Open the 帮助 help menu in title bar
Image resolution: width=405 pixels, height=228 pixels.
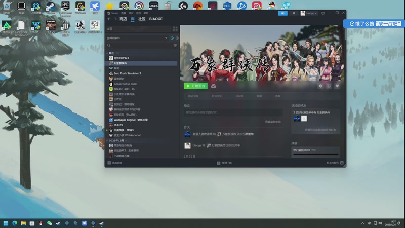tap(146, 13)
